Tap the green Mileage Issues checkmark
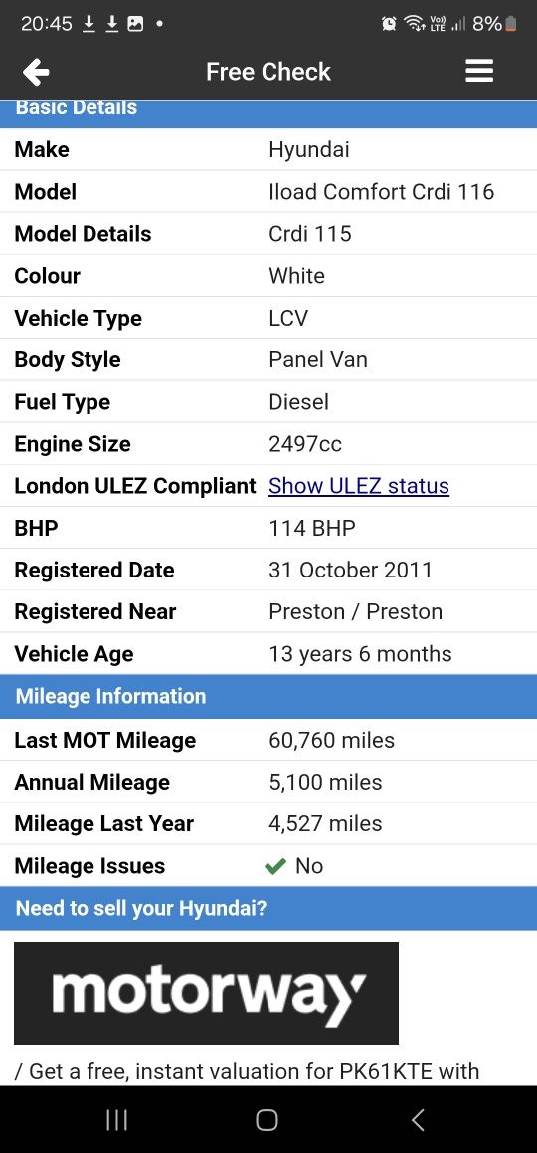This screenshot has width=537, height=1153. 275,867
